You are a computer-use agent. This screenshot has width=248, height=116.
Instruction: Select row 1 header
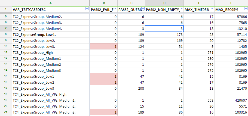point(6,9)
